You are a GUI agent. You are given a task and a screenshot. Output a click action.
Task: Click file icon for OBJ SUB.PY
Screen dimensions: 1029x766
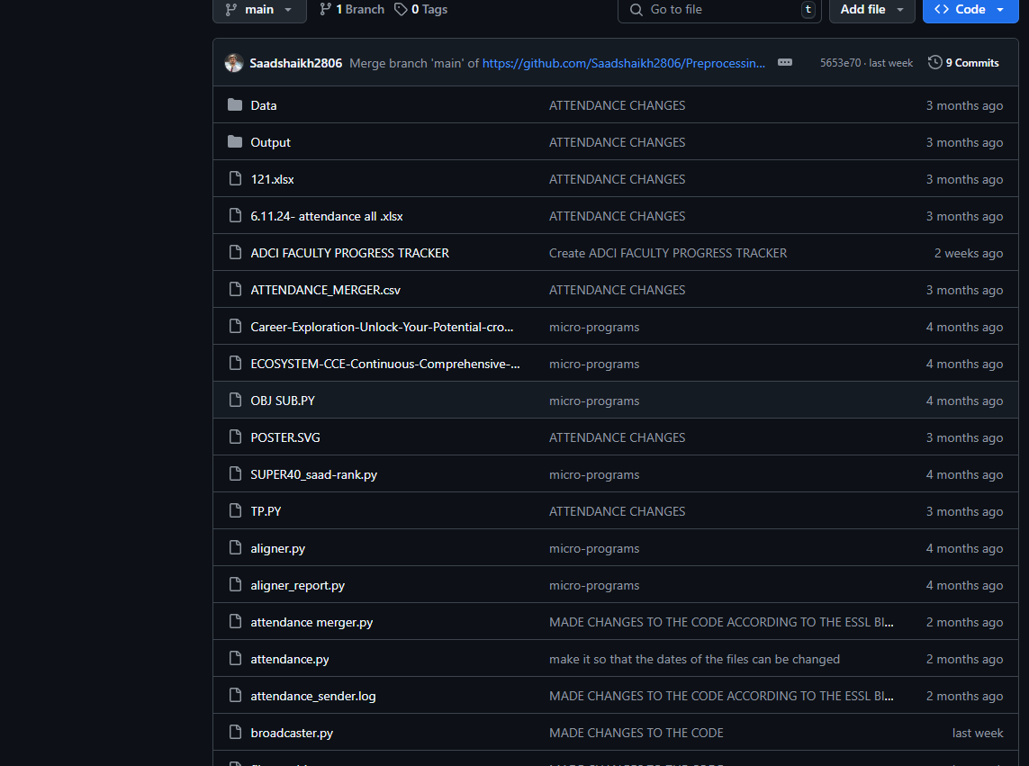click(235, 400)
